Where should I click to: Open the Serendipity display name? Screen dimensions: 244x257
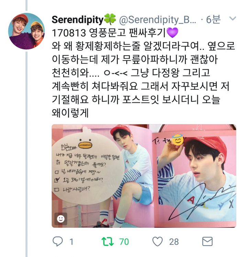[77, 20]
